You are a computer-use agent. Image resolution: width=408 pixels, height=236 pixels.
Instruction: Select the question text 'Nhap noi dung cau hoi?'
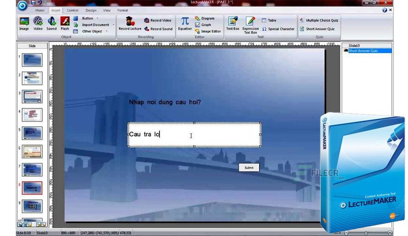tap(165, 102)
